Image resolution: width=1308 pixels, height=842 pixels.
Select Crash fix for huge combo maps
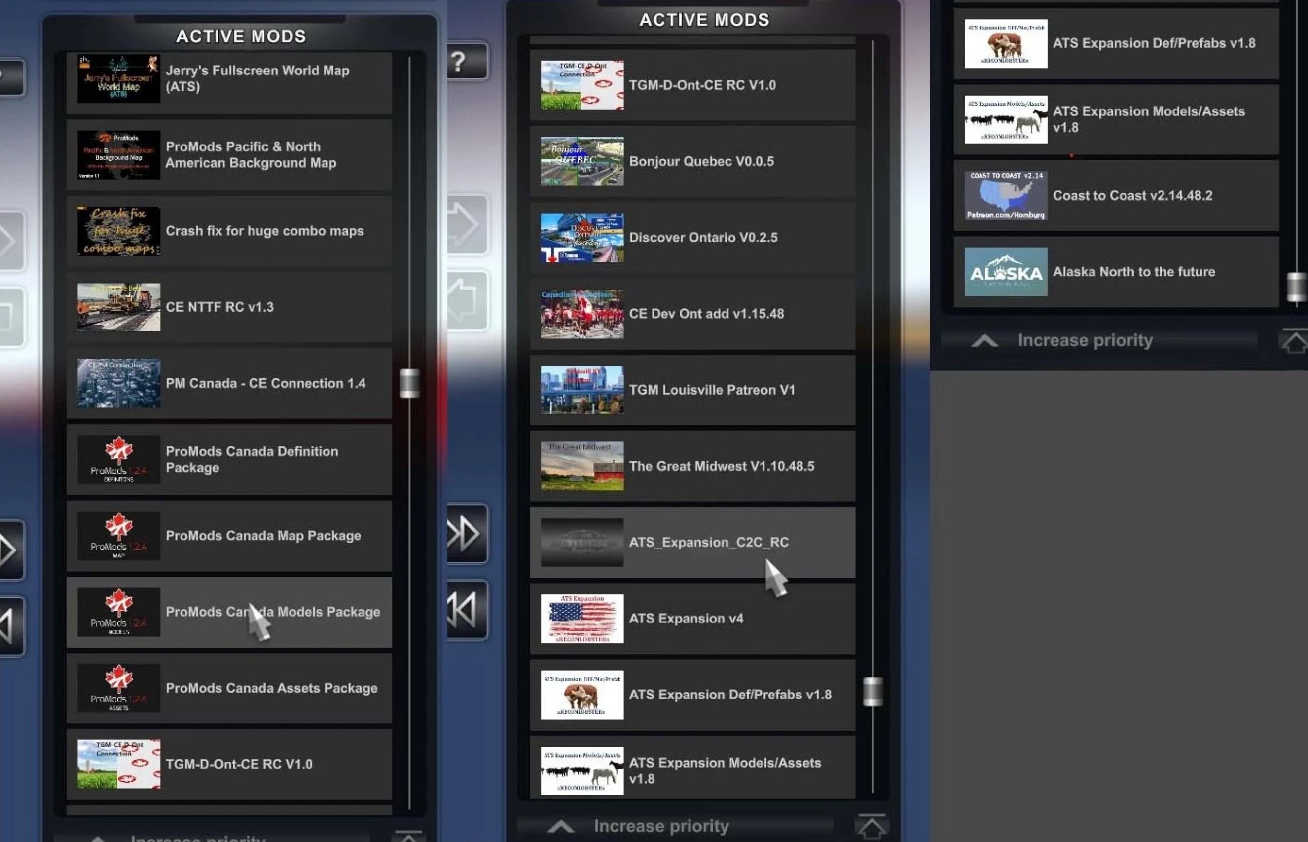click(x=264, y=231)
